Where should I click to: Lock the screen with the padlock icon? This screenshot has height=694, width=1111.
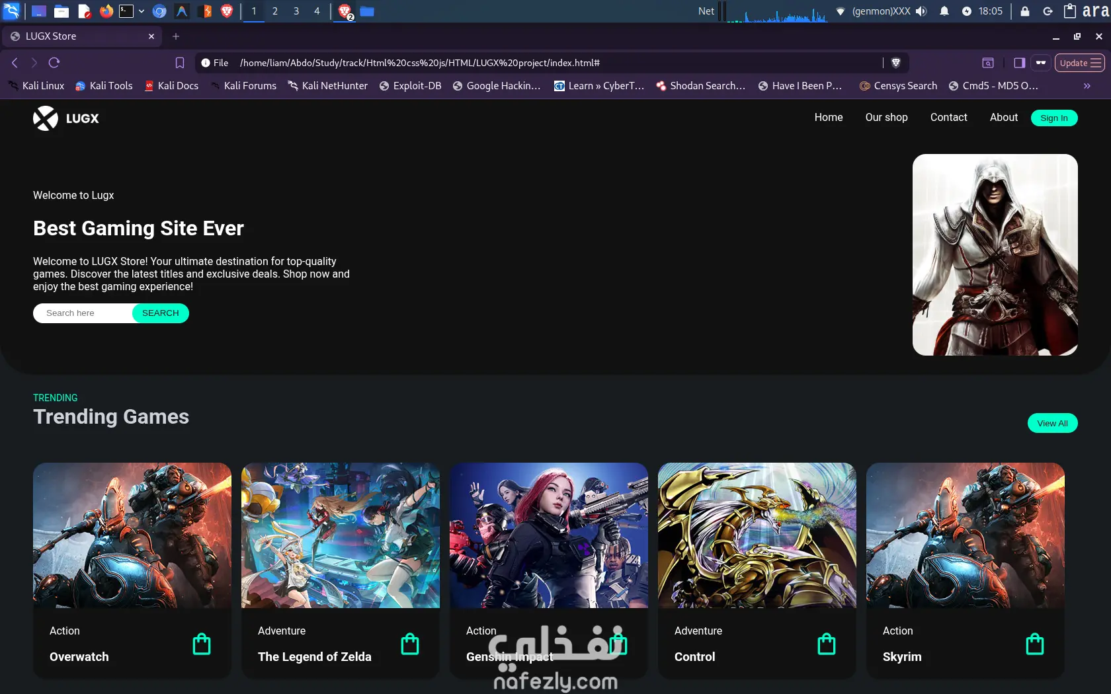1025,11
